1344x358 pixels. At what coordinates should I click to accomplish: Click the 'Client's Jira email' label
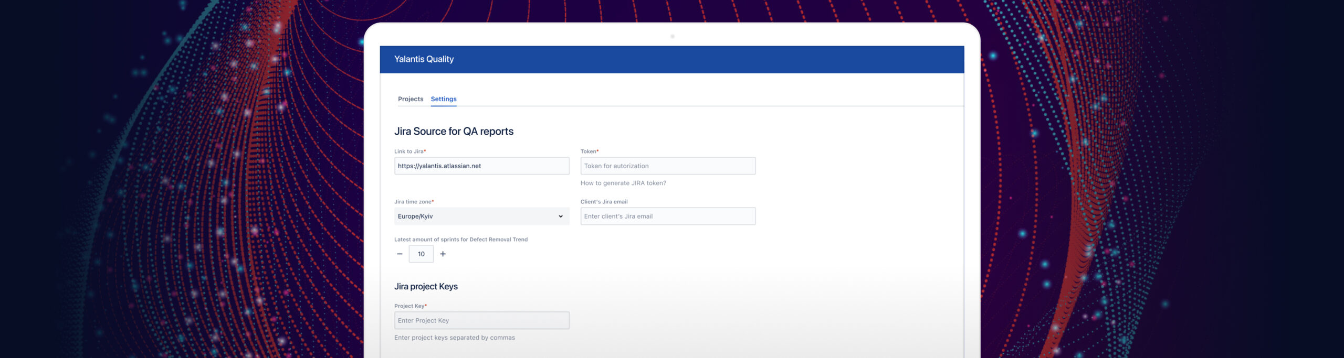pos(604,202)
